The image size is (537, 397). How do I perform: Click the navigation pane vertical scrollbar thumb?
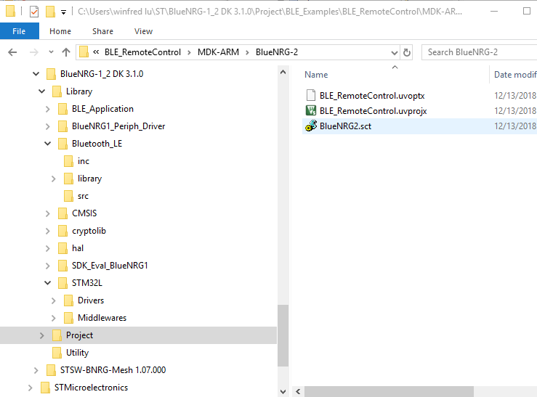283,335
